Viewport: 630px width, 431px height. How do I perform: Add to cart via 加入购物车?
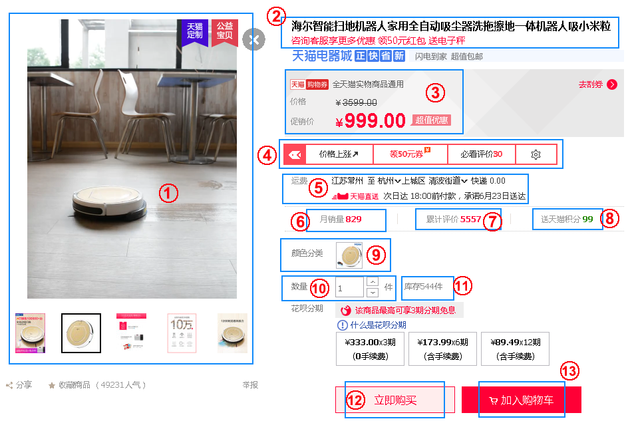pyautogui.click(x=521, y=400)
